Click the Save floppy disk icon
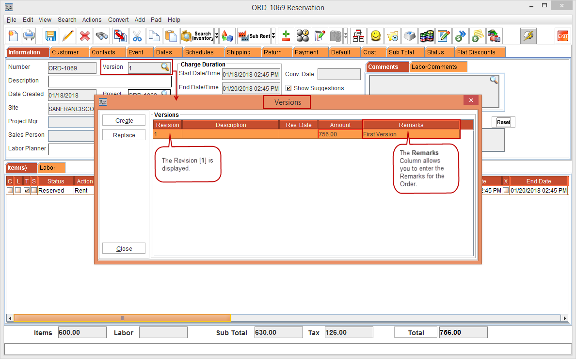The height and width of the screenshot is (359, 576). point(50,36)
